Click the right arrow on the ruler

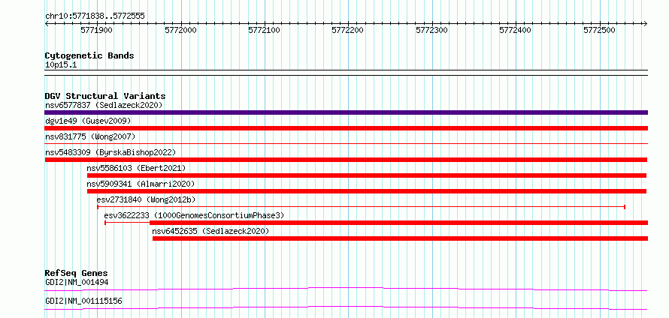pyautogui.click(x=646, y=23)
